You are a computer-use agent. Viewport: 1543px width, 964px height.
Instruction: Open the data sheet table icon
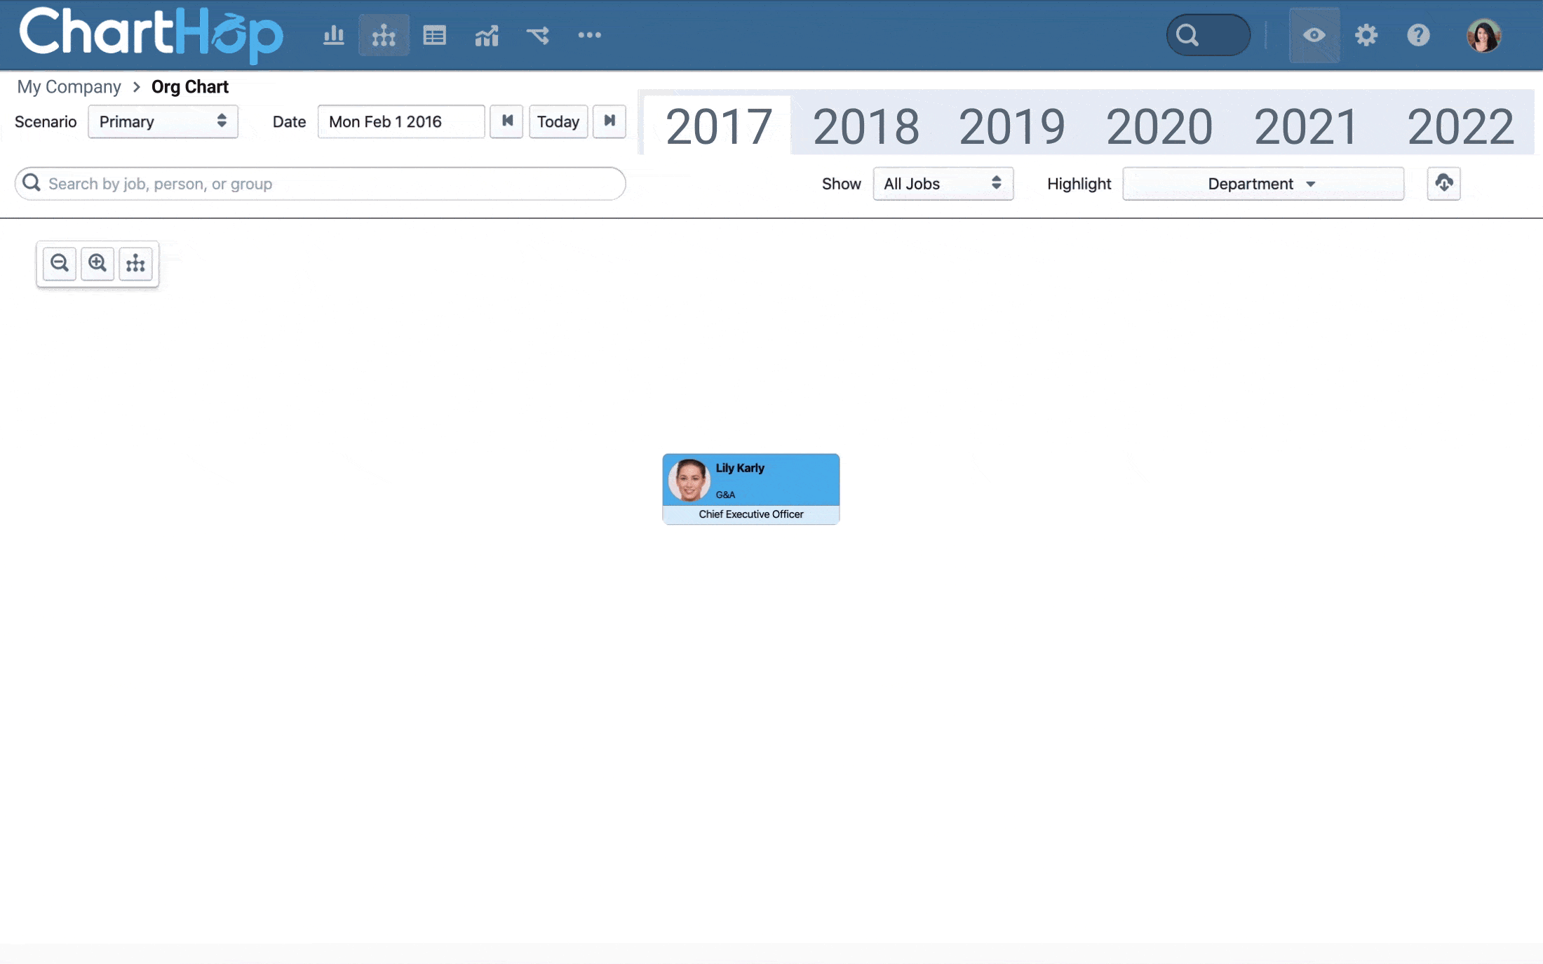click(x=434, y=34)
